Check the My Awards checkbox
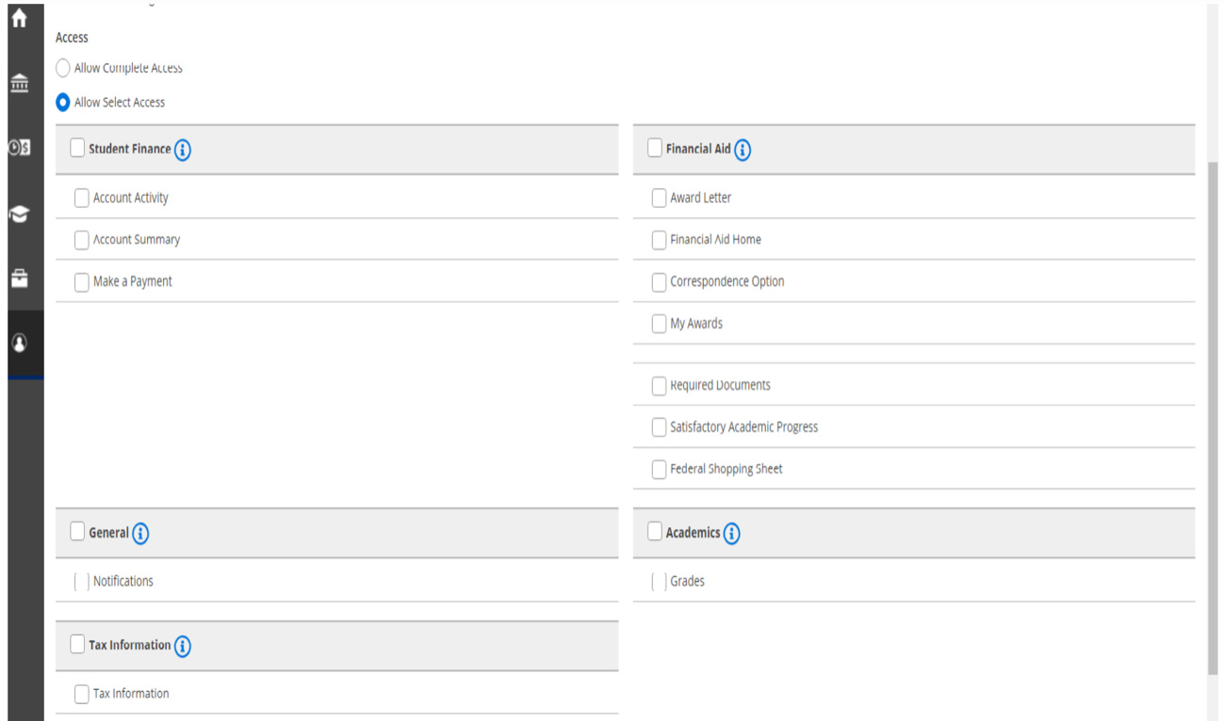This screenshot has width=1225, height=721. 660,324
